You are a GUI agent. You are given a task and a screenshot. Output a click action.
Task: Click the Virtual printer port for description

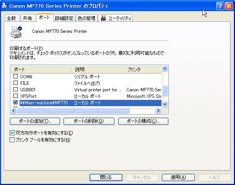[98, 90]
